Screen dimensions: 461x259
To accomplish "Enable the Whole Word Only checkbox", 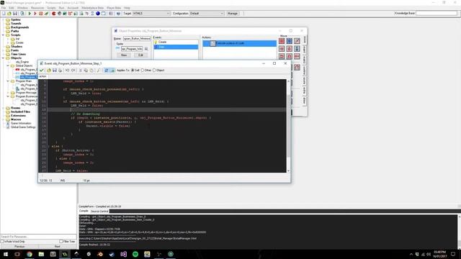I will (x=2, y=242).
